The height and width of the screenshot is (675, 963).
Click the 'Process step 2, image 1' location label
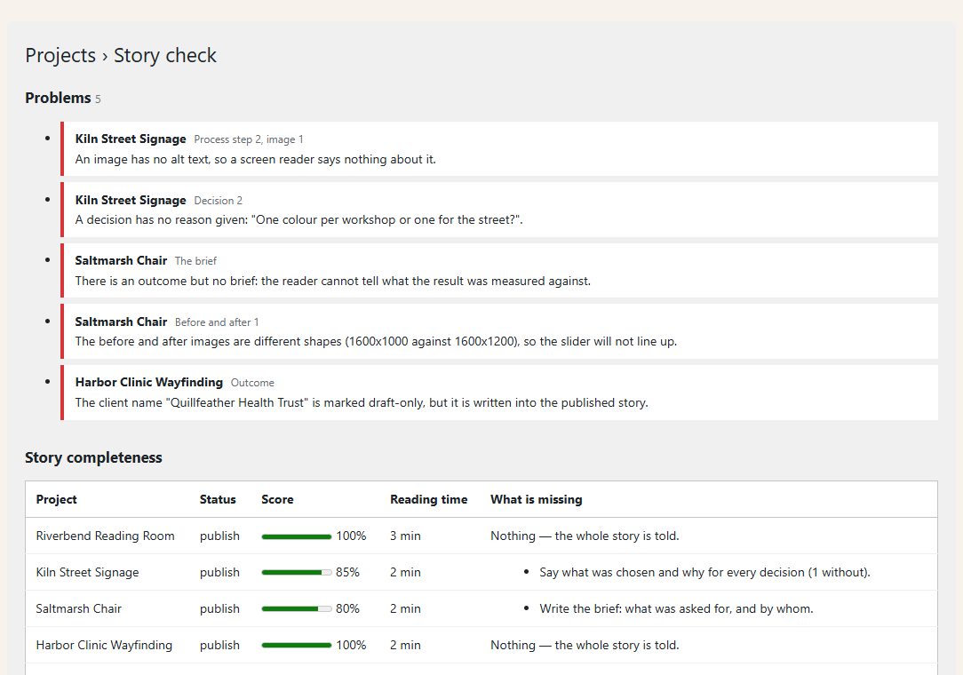click(249, 139)
